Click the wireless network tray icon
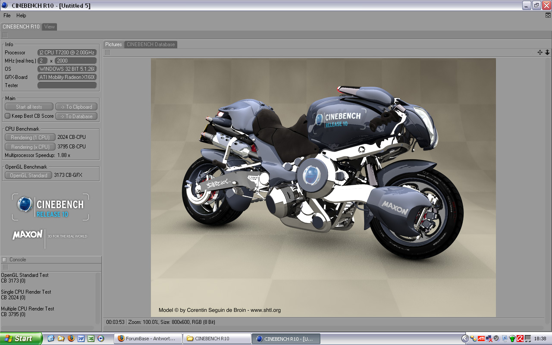Screen dimensions: 552x345 (512, 339)
